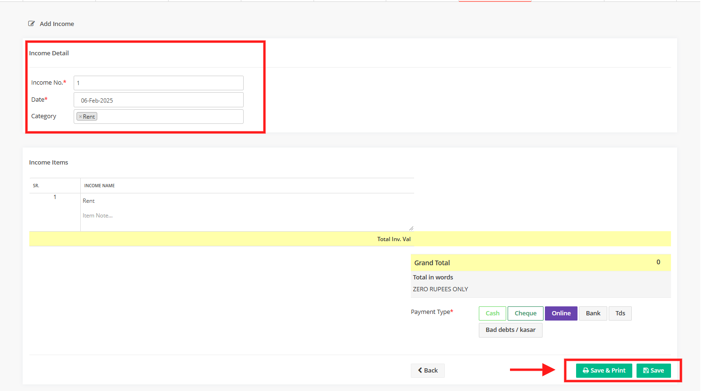Click the Save & Print button

pyautogui.click(x=603, y=371)
